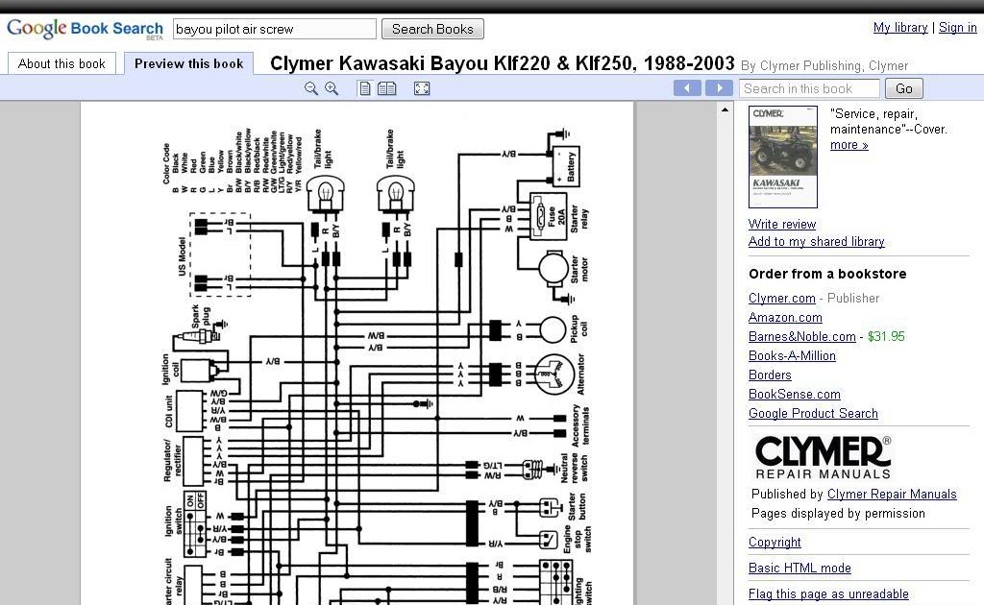Image resolution: width=984 pixels, height=605 pixels.
Task: Go to next page arrow
Action: pyautogui.click(x=719, y=87)
